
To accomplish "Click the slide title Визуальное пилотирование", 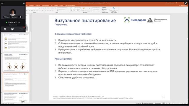I will pyautogui.click(x=85, y=20).
